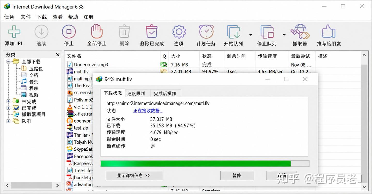Click the Q column header
372x194 pixels.
click(x=164, y=56)
